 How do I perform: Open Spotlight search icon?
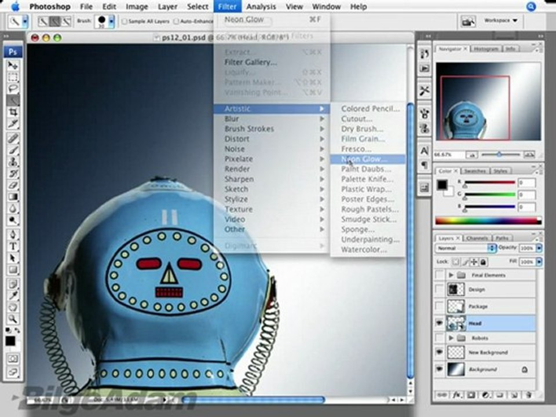(531, 6)
